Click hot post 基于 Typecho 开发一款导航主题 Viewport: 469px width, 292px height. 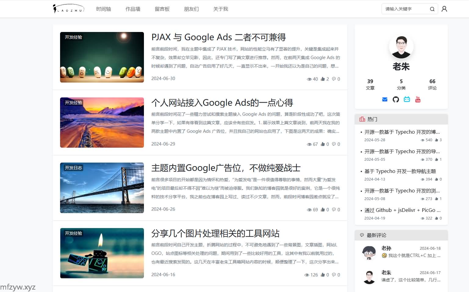click(400, 171)
